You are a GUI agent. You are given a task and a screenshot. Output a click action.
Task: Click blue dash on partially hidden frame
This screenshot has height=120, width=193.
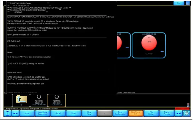[127, 47]
